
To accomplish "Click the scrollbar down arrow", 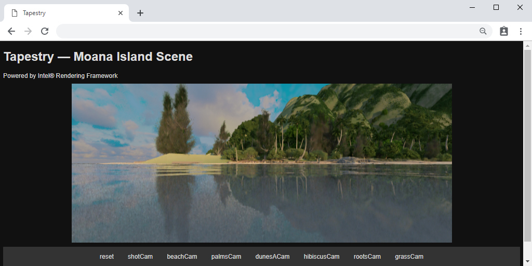I will click(527, 262).
